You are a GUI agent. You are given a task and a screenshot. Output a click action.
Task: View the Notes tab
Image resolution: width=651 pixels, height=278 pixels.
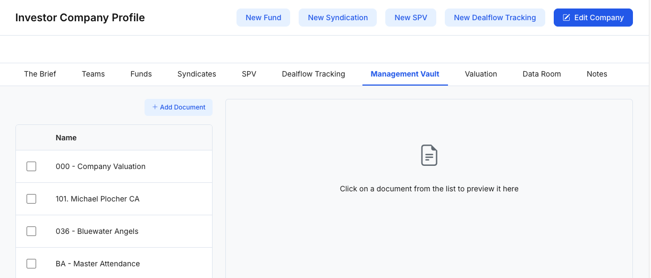point(596,74)
